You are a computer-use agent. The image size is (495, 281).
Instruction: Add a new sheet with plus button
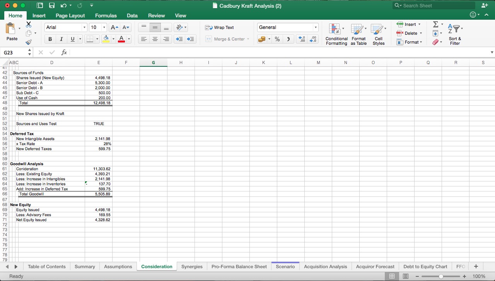coord(476,266)
